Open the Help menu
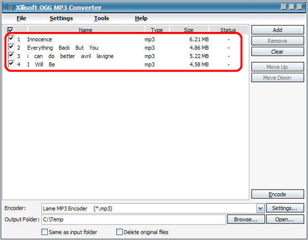This screenshot has width=308, height=240. tap(141, 18)
